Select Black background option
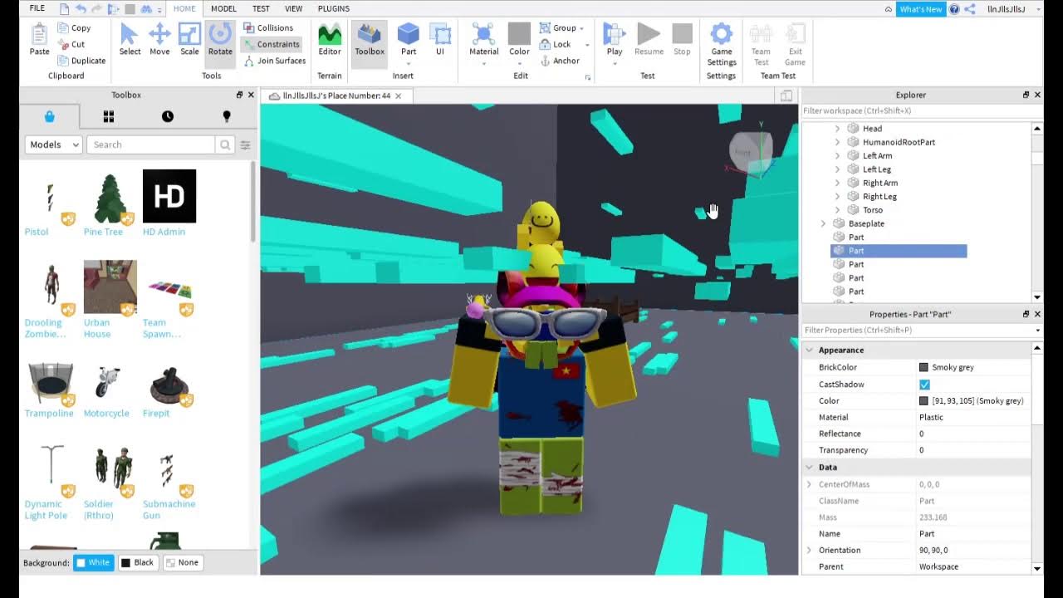The image size is (1063, 598). [x=138, y=562]
